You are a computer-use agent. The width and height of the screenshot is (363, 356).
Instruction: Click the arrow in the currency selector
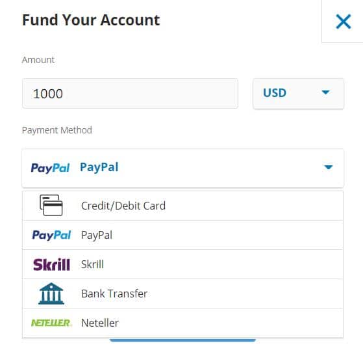[326, 92]
